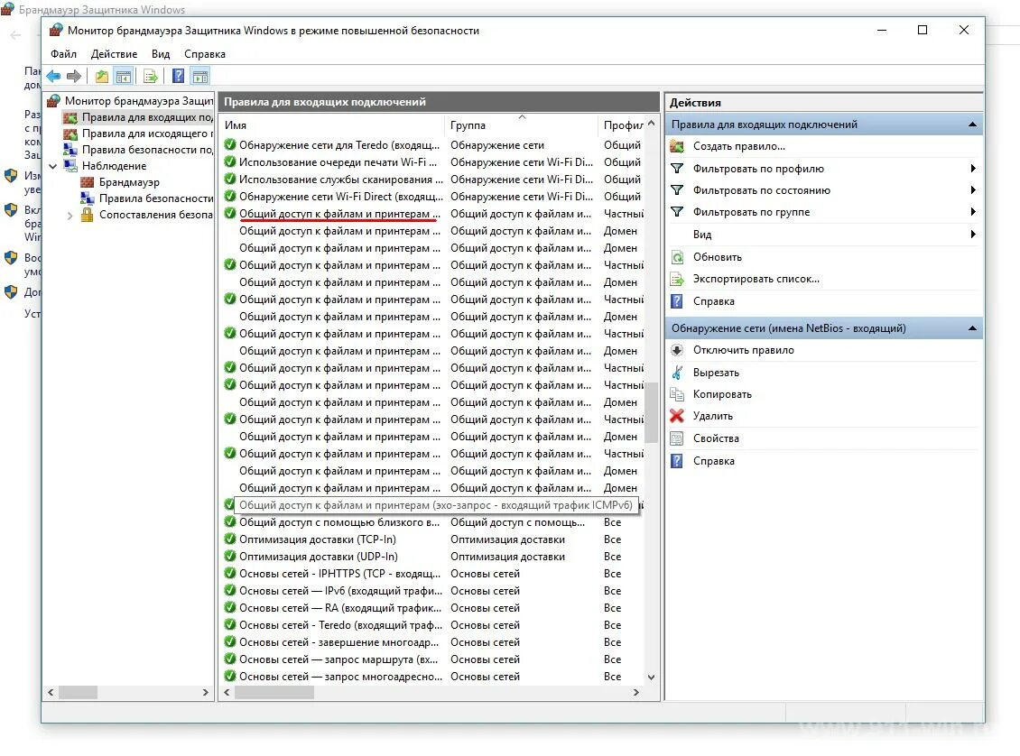
Task: Select rule Использование службы сканирования
Action: pos(340,179)
